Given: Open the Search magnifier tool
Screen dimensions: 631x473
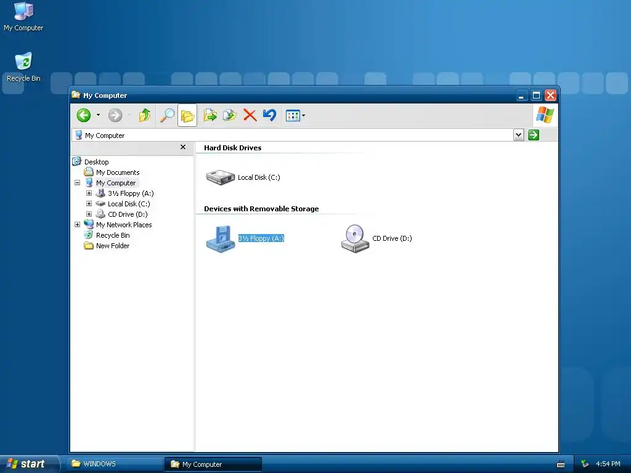Looking at the screenshot, I should [167, 115].
